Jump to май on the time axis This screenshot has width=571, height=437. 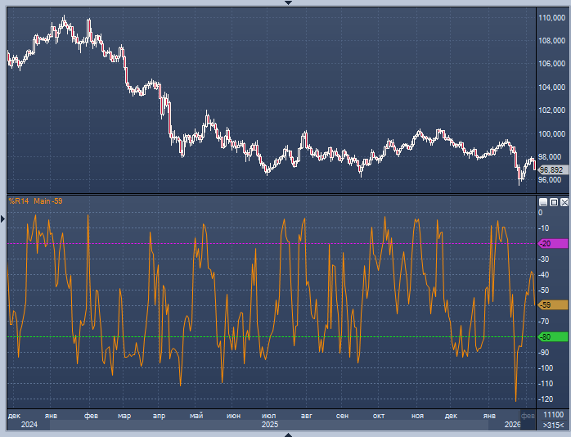[x=196, y=416]
